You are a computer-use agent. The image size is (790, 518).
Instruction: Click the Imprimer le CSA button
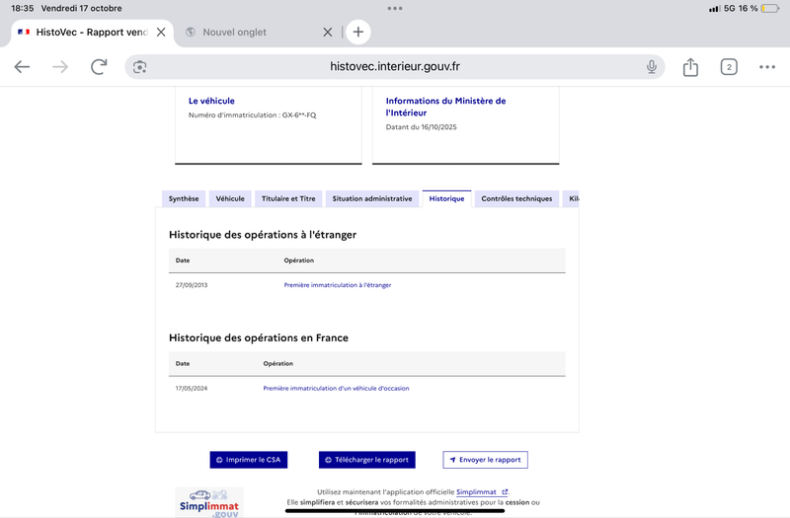[x=248, y=460]
